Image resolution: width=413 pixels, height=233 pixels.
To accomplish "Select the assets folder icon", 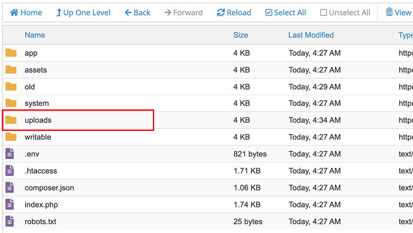I will (11, 70).
